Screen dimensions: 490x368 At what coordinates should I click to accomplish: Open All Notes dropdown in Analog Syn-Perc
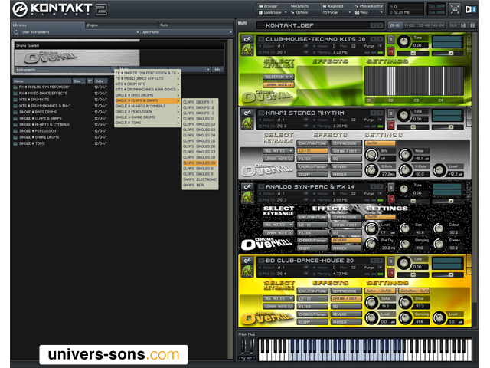click(279, 225)
